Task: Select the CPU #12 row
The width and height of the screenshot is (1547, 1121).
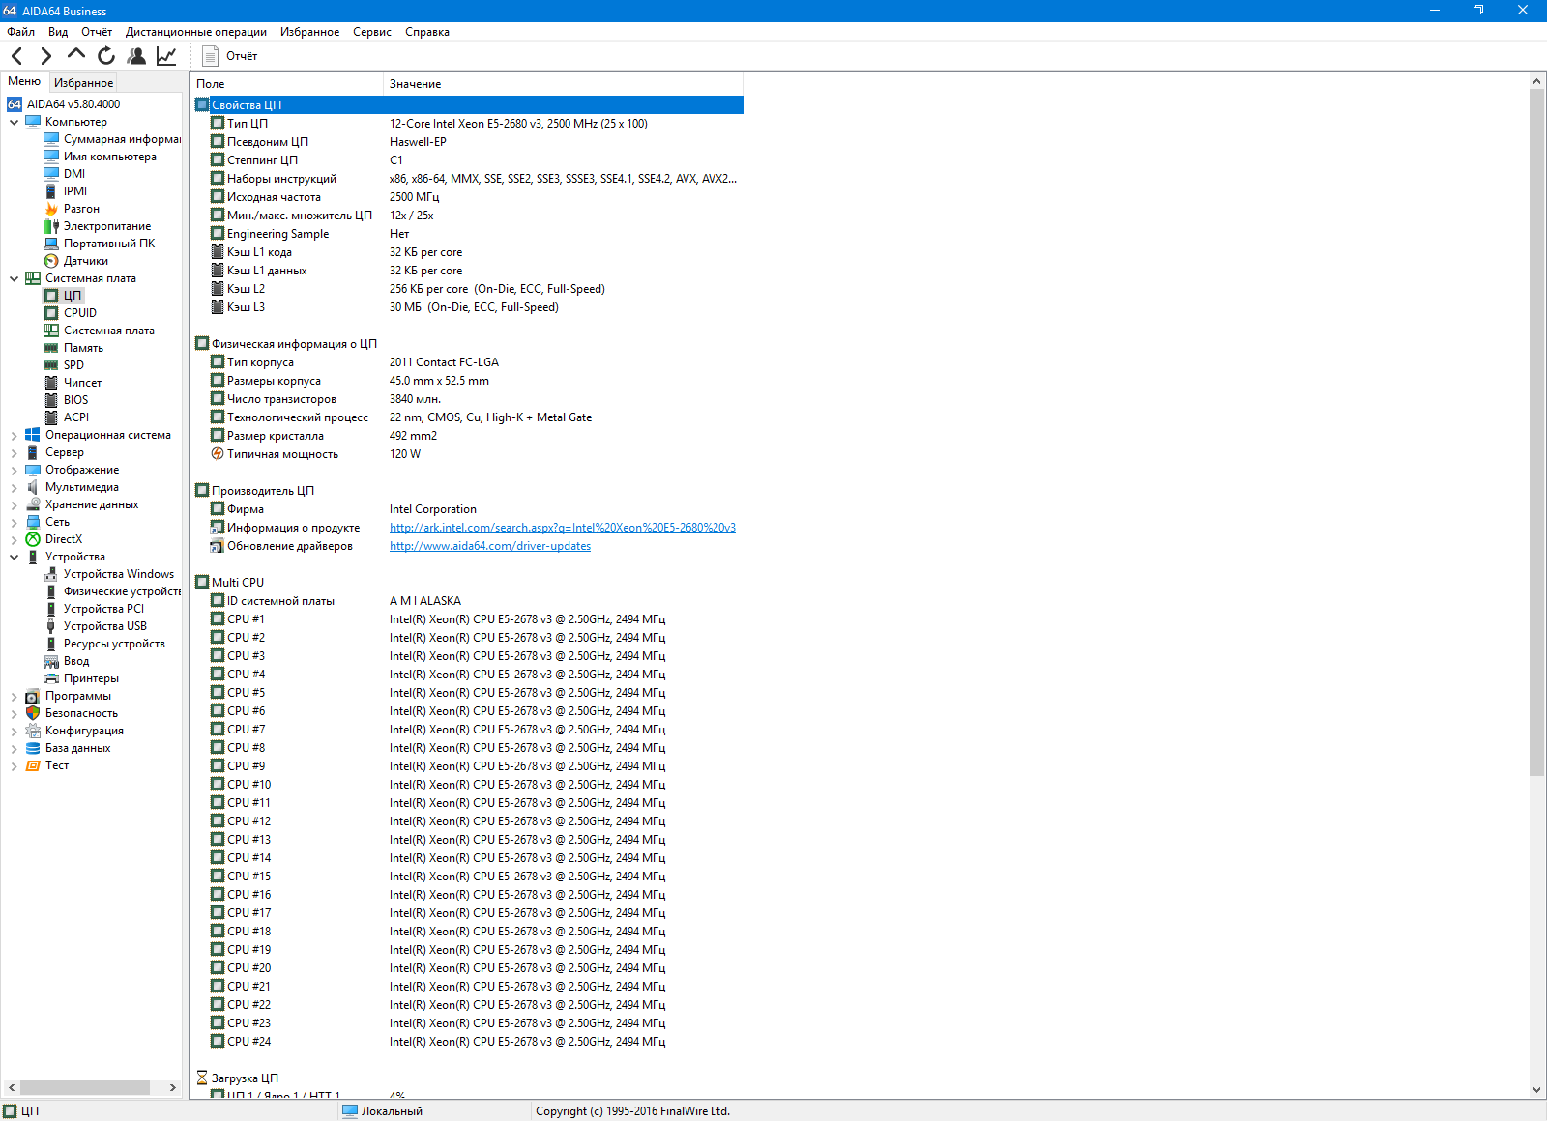Action: coord(468,821)
